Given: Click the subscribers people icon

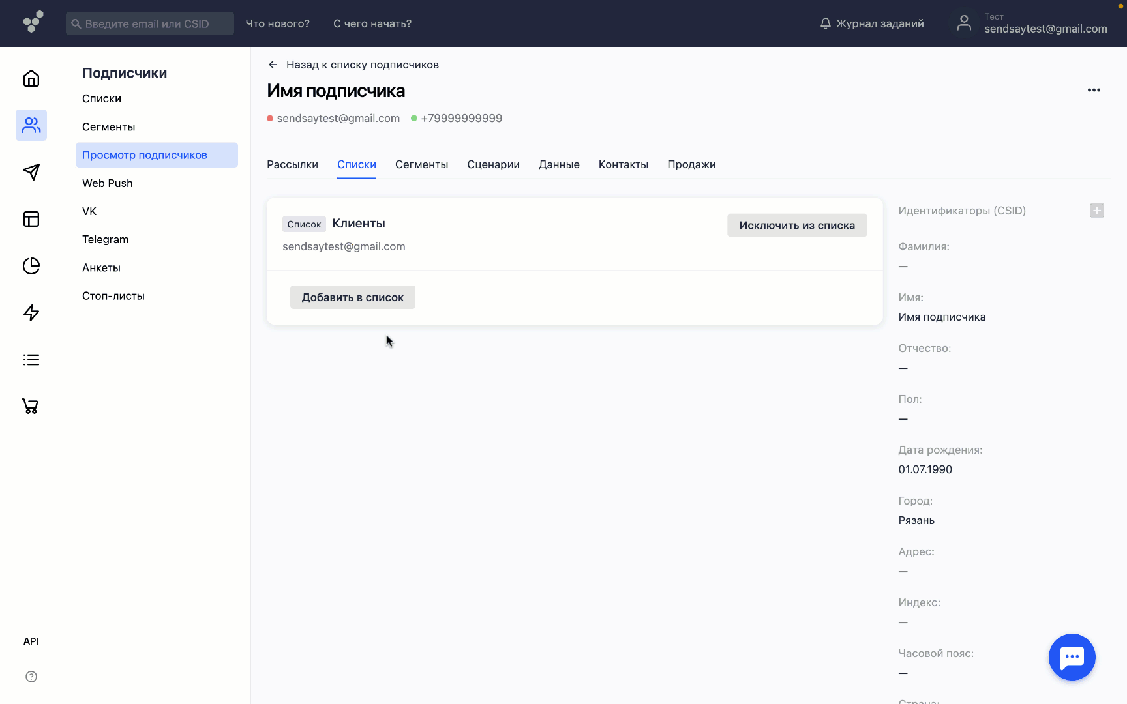Looking at the screenshot, I should 31,125.
